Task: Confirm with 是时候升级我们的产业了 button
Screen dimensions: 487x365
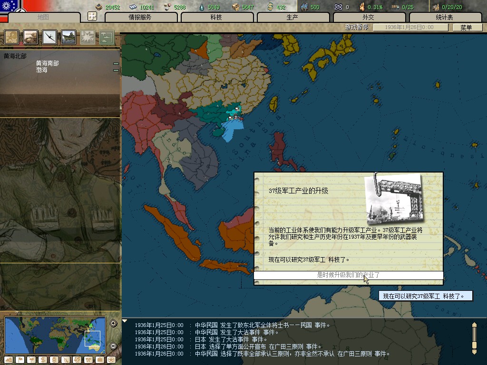Action: (349, 275)
